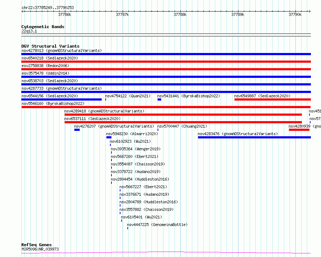Viewport: 321px width, 257px height.
Task: Click the blue bar below nsv4276207
Action: coord(77,130)
